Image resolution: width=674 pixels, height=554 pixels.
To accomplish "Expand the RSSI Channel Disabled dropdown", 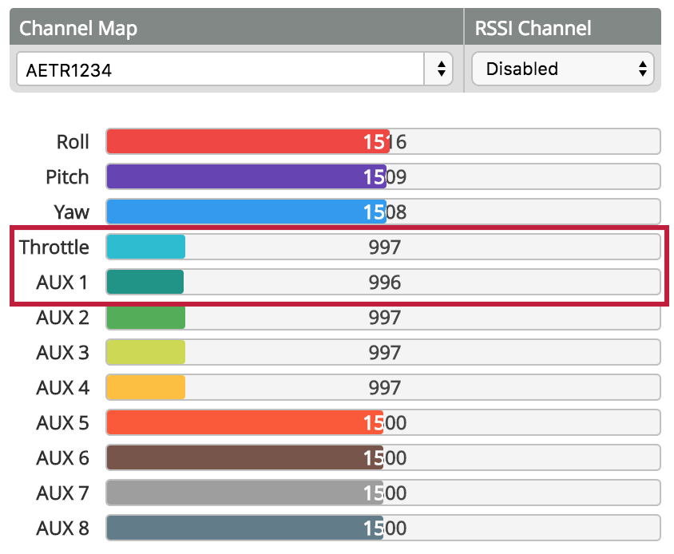I will (563, 69).
